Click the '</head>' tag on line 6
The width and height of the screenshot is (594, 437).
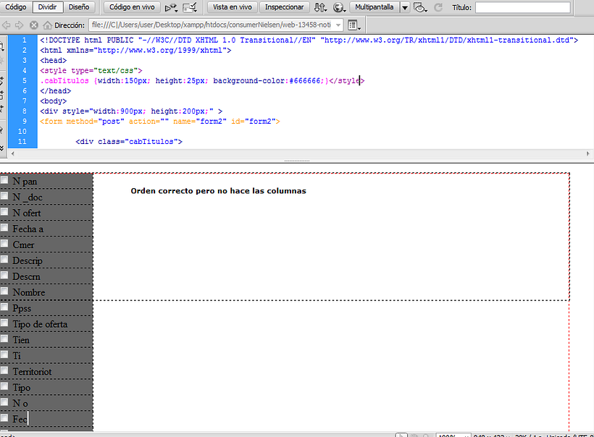(55, 91)
